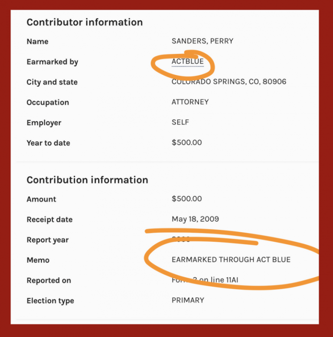Select the ATTORNEY occupation value
This screenshot has height=337, width=333.
click(190, 102)
